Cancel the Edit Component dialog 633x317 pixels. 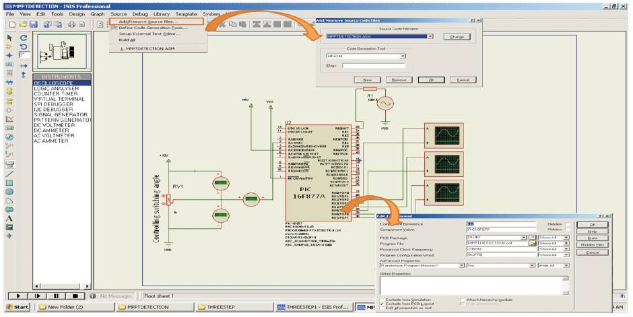click(592, 252)
